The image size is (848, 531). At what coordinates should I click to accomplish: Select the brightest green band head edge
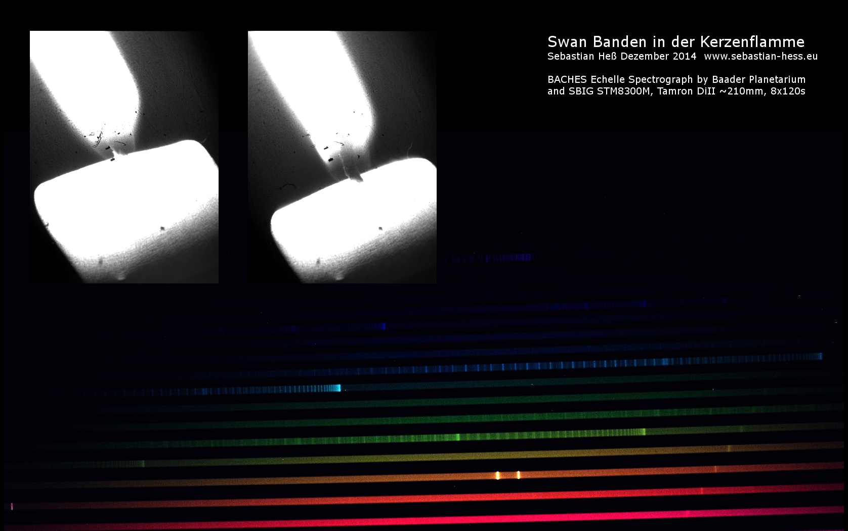643,432
